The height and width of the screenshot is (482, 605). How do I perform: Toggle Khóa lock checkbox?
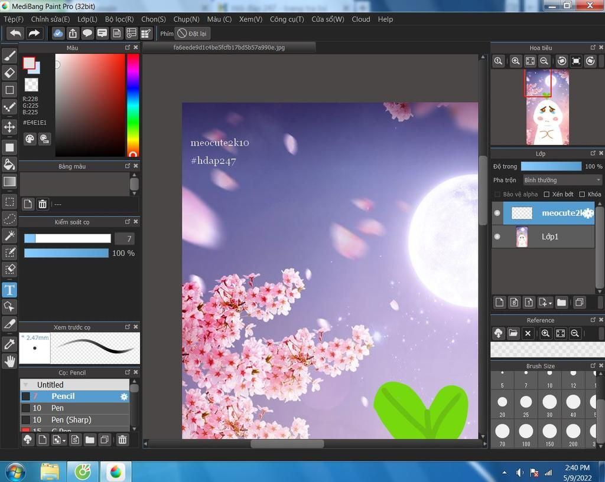[x=582, y=194]
